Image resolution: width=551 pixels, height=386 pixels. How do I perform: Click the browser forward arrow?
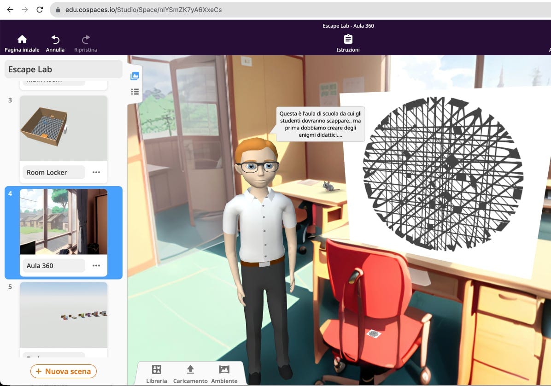(x=25, y=10)
